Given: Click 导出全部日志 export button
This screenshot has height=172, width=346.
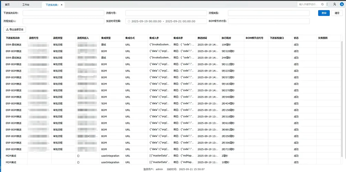Looking at the screenshot, I should tap(14, 30).
